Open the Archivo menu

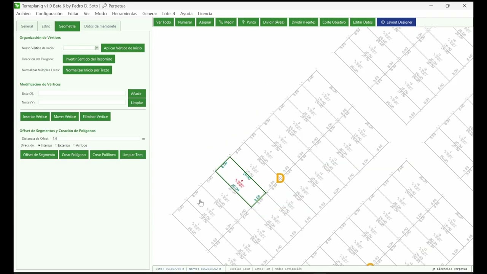click(23, 13)
